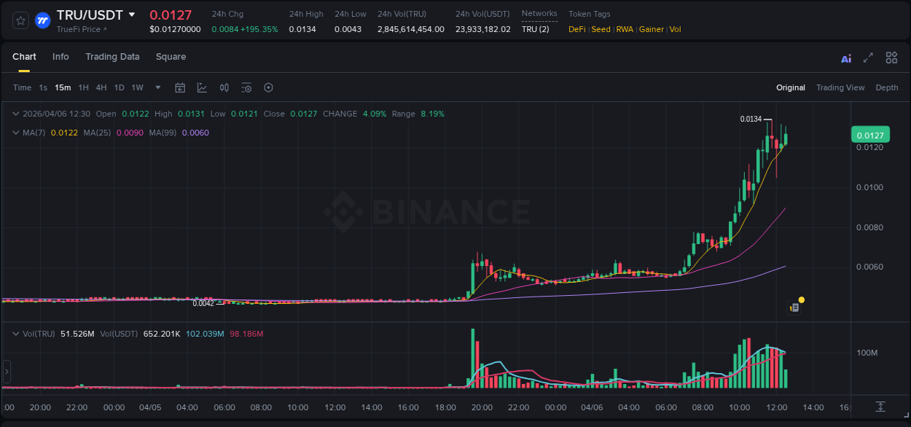Click the MA(99) indicator label
911x427 pixels.
point(163,133)
